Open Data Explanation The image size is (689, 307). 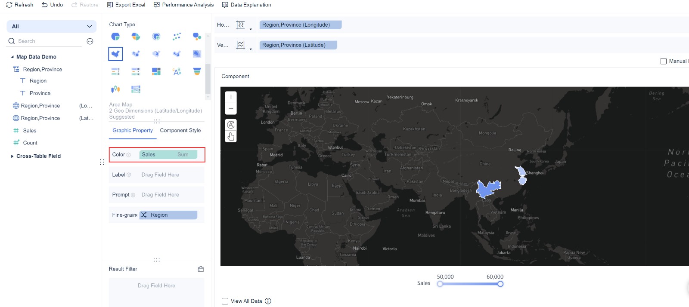tap(246, 5)
